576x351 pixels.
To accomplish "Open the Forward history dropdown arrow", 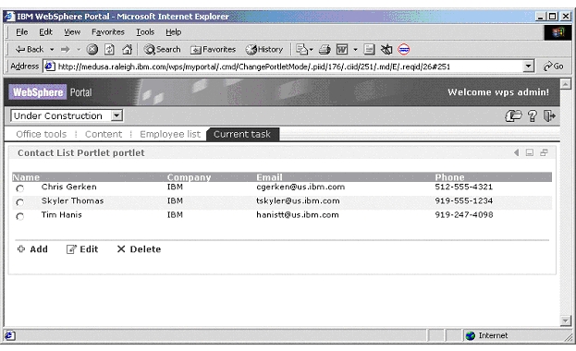I will click(79, 49).
